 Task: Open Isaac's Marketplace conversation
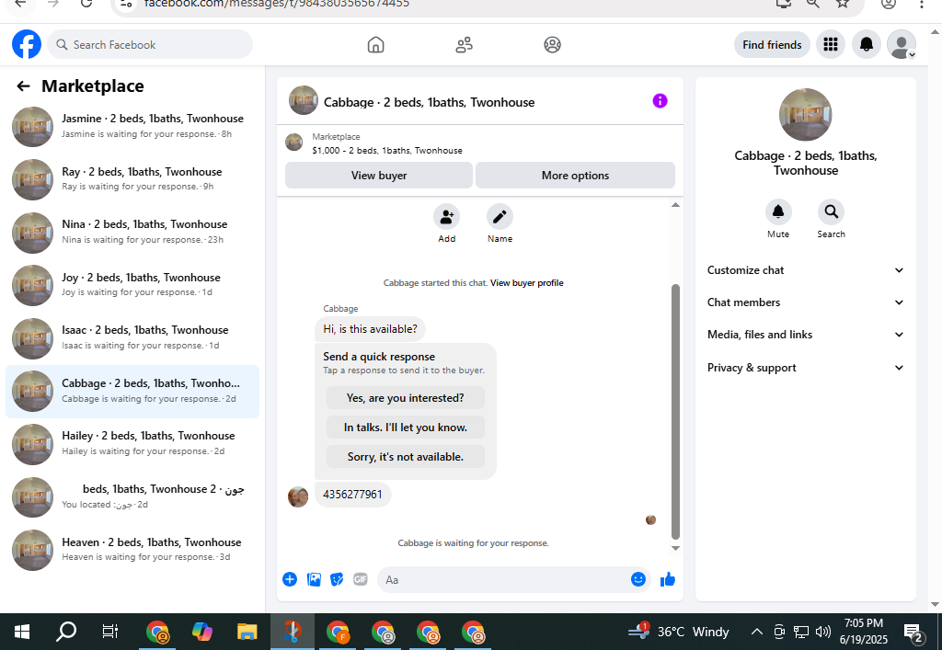132,338
